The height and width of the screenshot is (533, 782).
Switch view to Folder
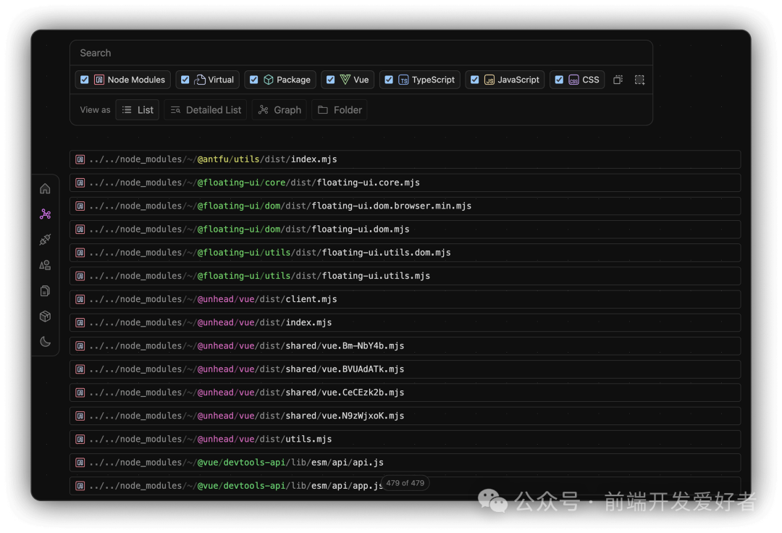(x=340, y=110)
